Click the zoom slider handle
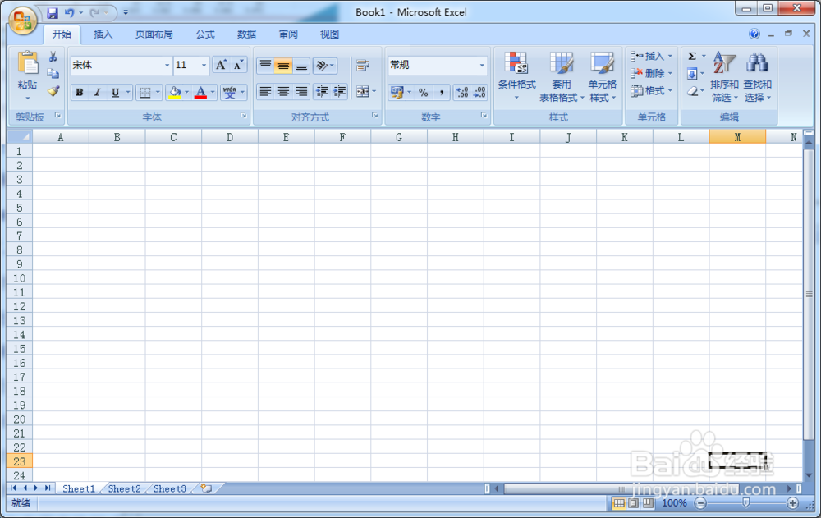Viewport: 821px width, 518px height. [x=746, y=502]
